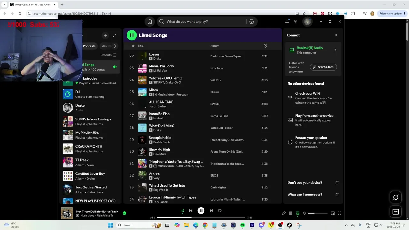This screenshot has height=230, width=409.
Task: Toggle Connect to a device icon
Action: pos(297,213)
